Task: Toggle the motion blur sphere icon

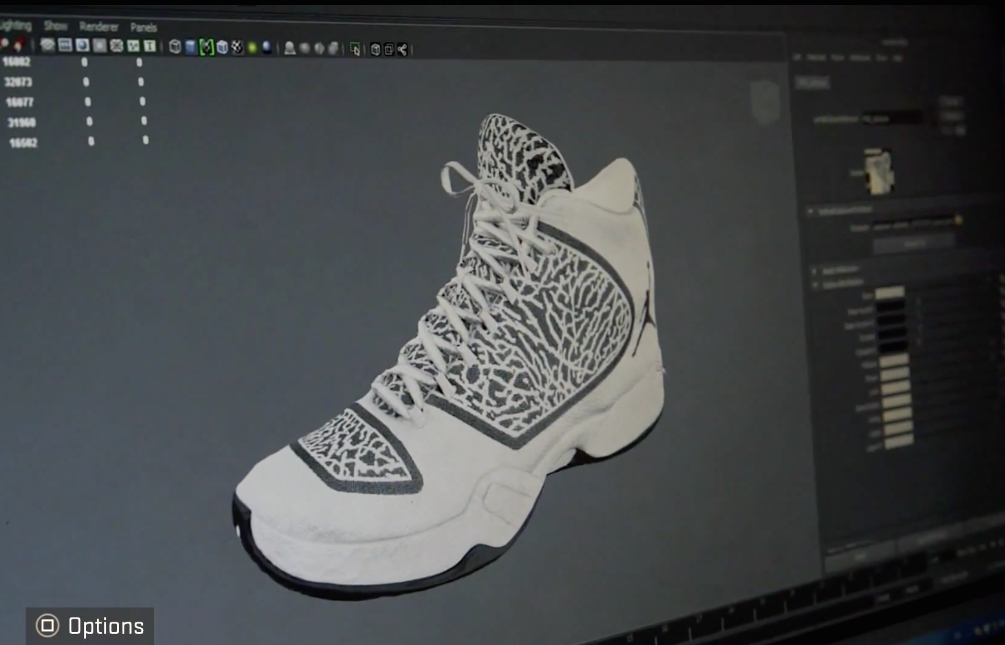Action: pos(304,48)
